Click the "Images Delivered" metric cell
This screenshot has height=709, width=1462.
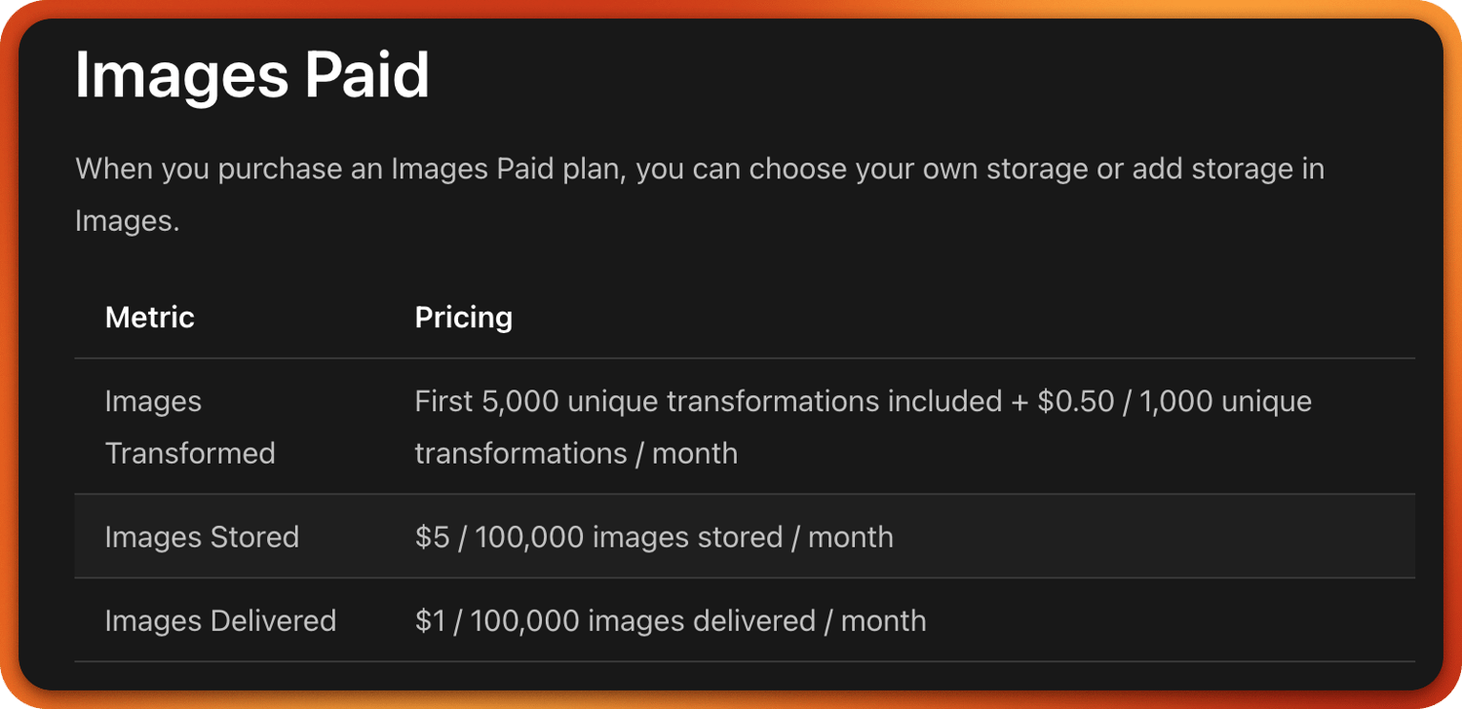220,620
